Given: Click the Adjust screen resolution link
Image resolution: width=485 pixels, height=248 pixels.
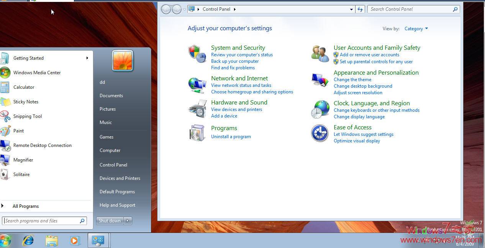Looking at the screenshot, I should [358, 93].
